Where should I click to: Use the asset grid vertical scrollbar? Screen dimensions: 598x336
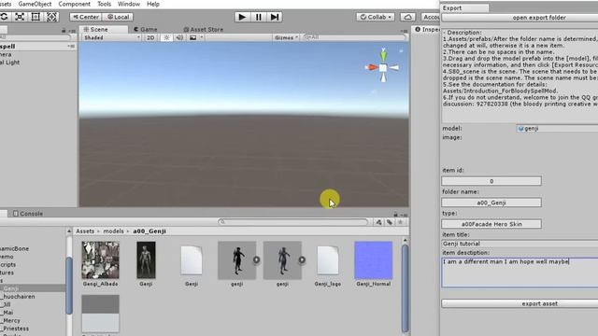[x=405, y=288]
